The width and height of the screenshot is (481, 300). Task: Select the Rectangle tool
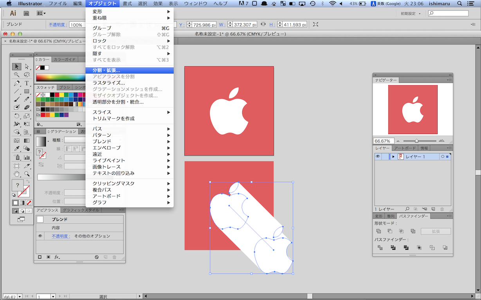(x=27, y=91)
